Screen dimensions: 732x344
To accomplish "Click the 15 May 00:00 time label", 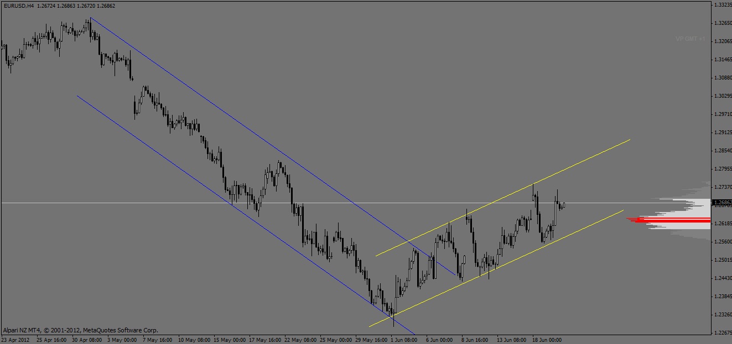I will pos(230,340).
